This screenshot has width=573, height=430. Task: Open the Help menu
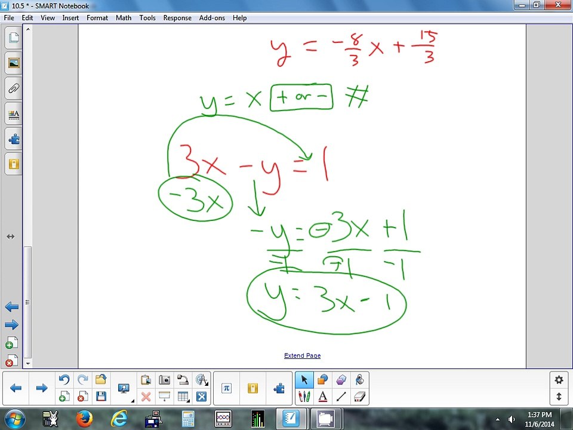(240, 17)
